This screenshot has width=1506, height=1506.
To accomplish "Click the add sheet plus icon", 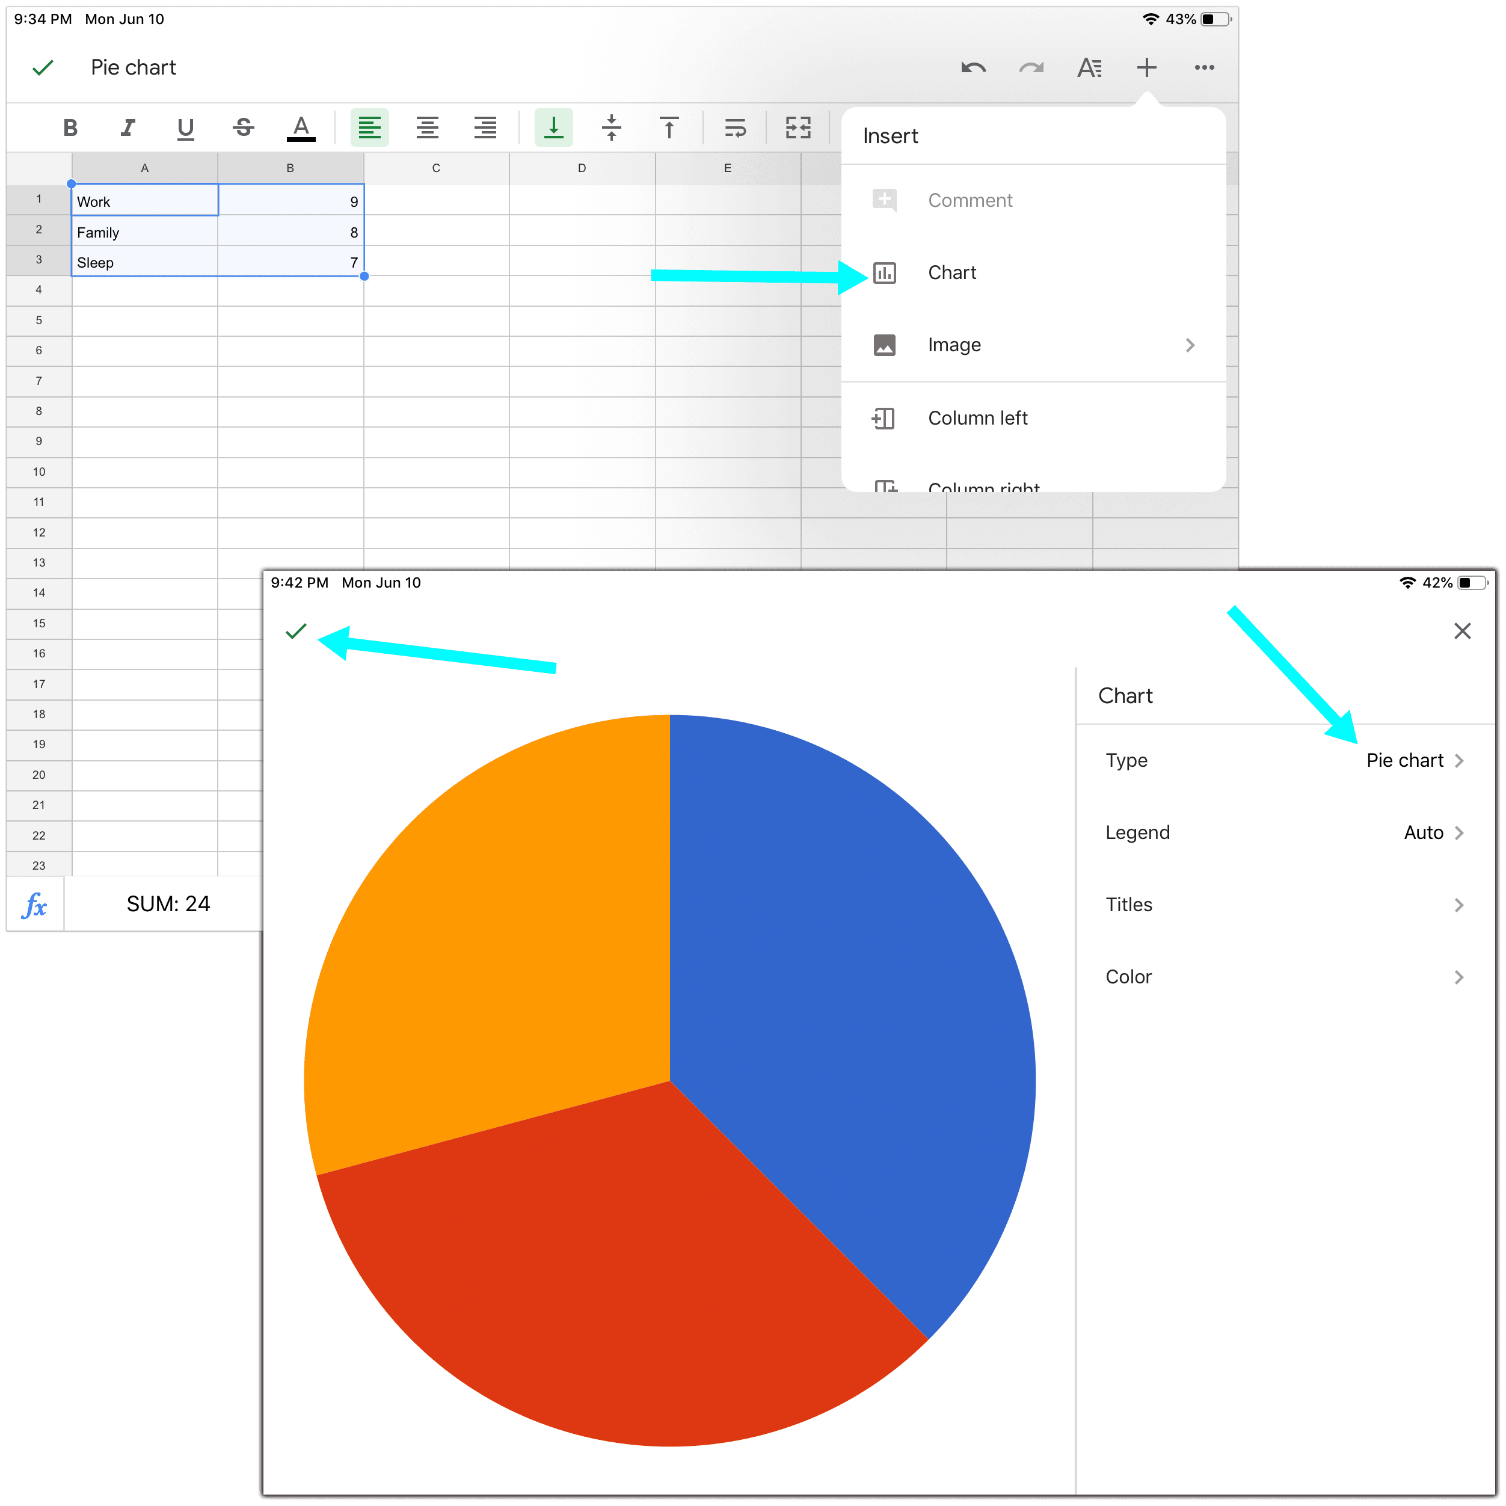I will (x=1148, y=66).
